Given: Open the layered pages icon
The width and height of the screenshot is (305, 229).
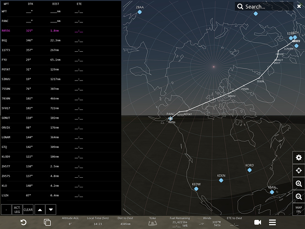Looking at the screenshot, I should [47, 223].
